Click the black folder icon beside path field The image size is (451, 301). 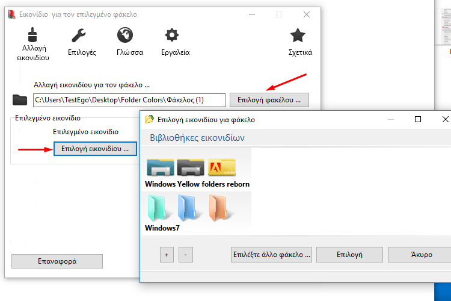20,100
